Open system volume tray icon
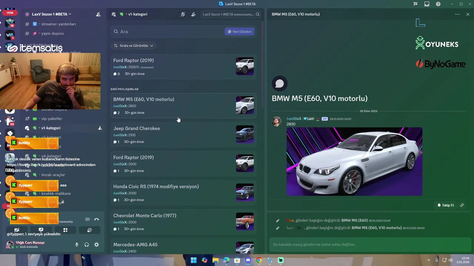 coord(451,260)
